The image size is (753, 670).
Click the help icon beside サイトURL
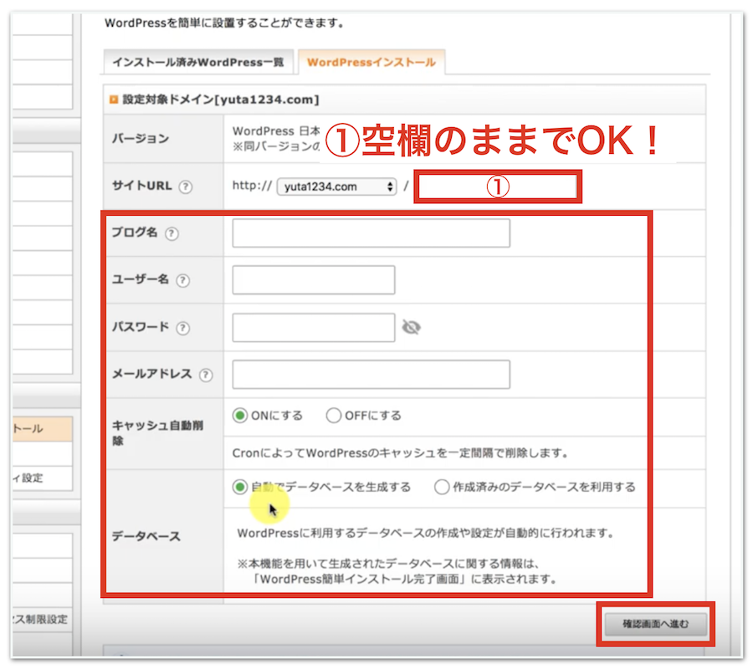pos(186,187)
